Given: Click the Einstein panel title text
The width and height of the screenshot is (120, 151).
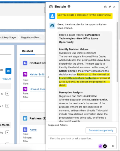Looking at the screenshot, I should tap(60, 7).
